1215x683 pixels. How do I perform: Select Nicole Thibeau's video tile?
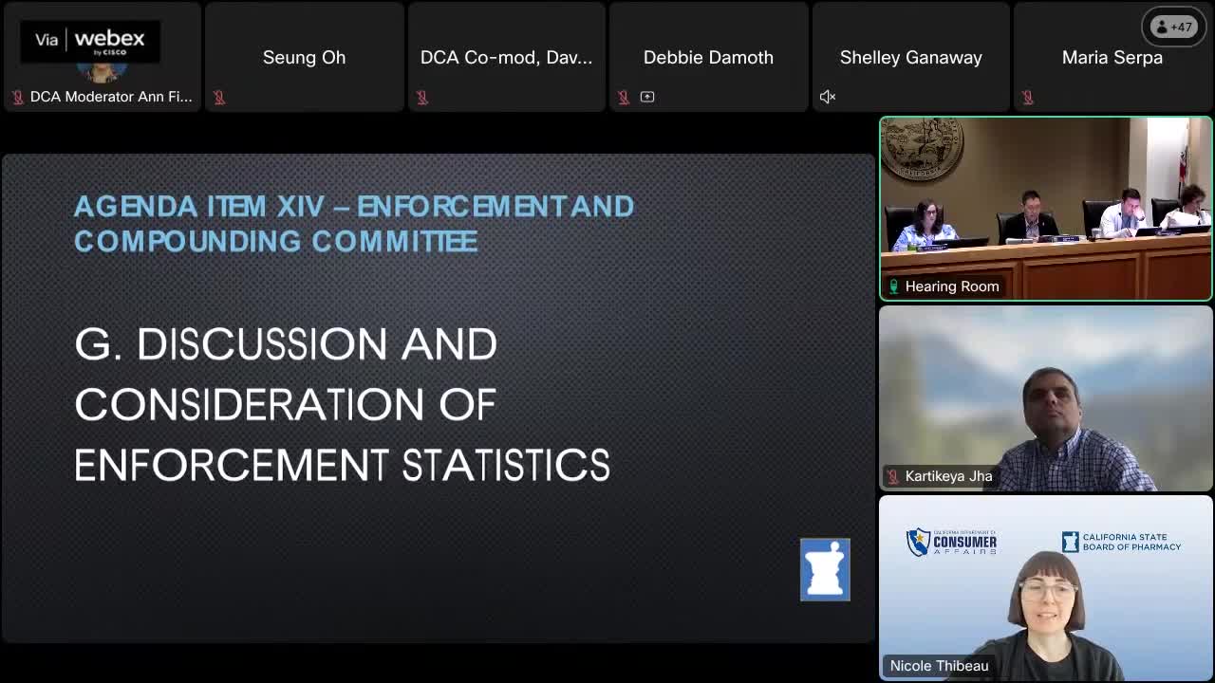tap(1045, 588)
